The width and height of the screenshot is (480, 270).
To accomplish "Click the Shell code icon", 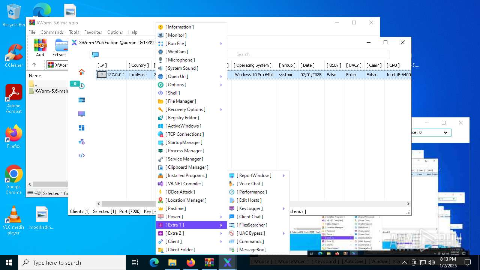I will tap(160, 93).
